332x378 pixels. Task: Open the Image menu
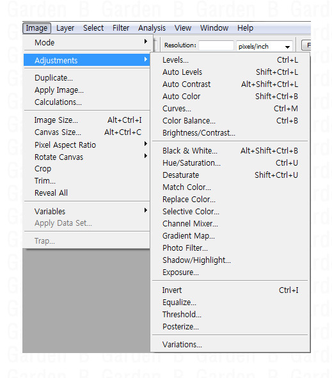pos(36,28)
